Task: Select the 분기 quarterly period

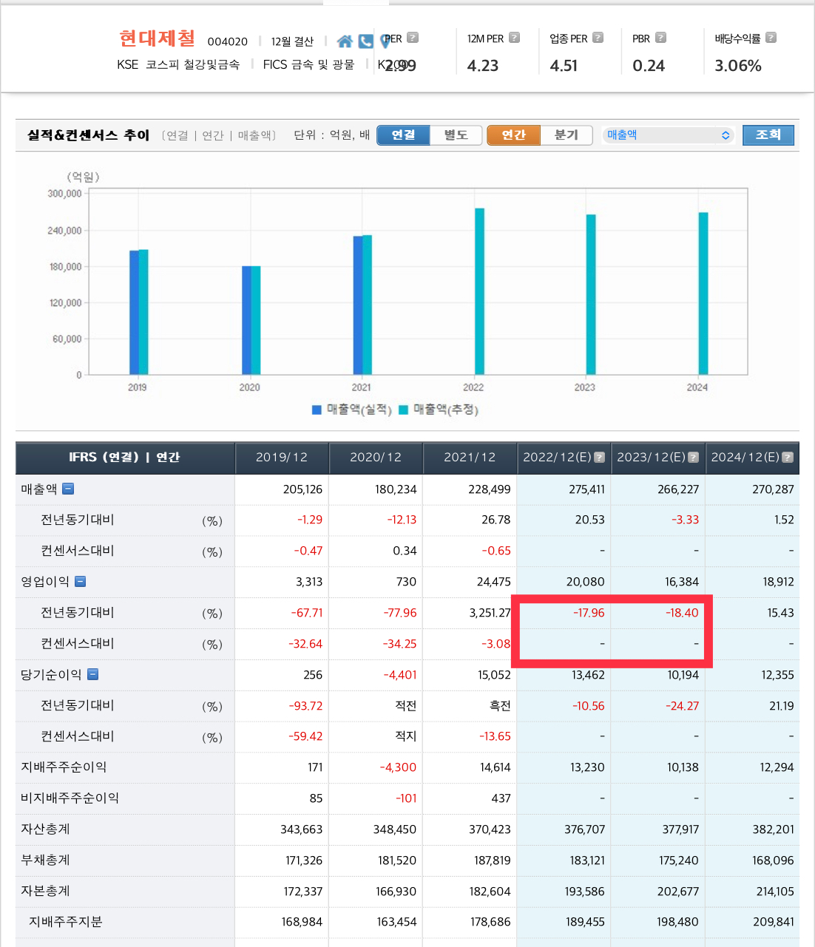Action: tap(567, 135)
